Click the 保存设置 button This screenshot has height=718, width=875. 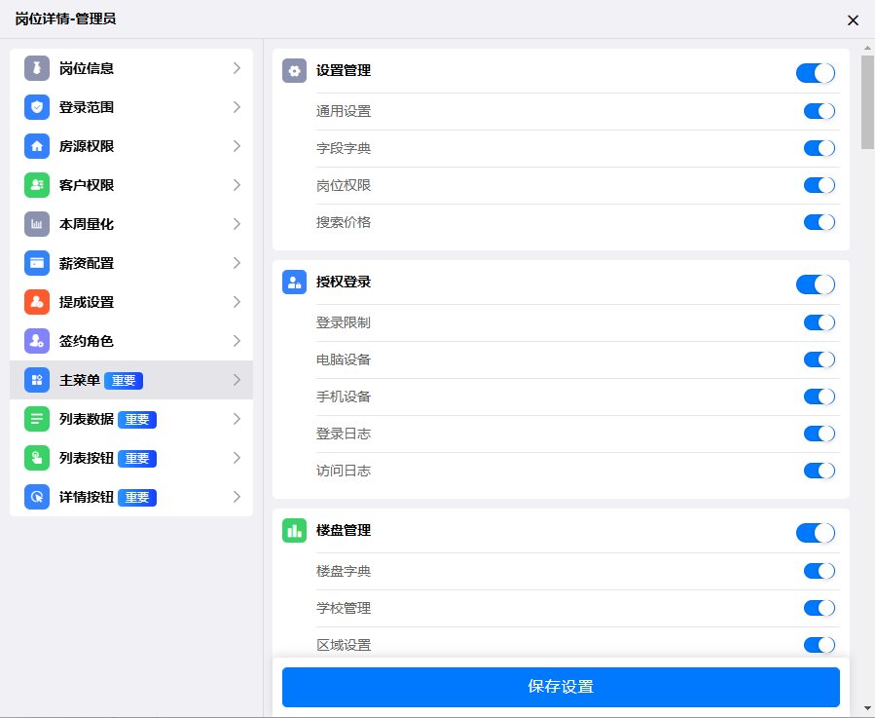561,687
